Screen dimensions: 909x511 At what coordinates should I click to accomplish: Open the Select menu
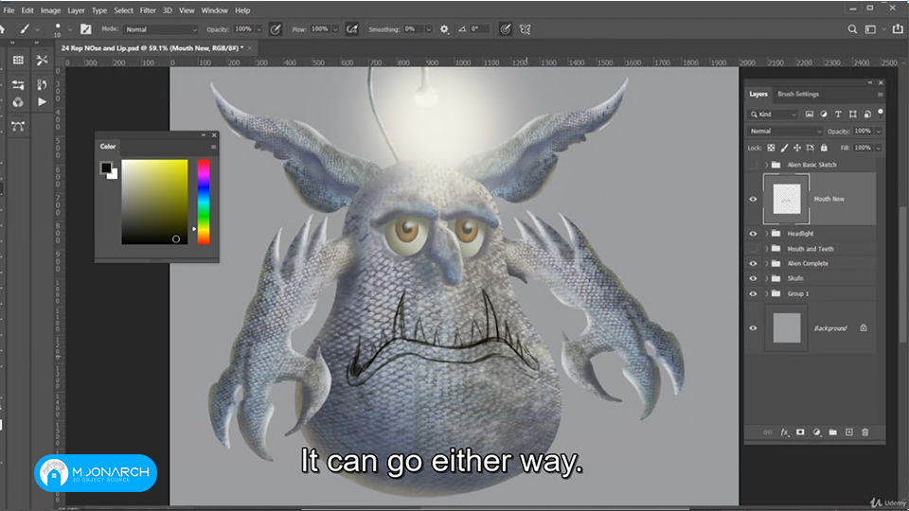[x=123, y=10]
